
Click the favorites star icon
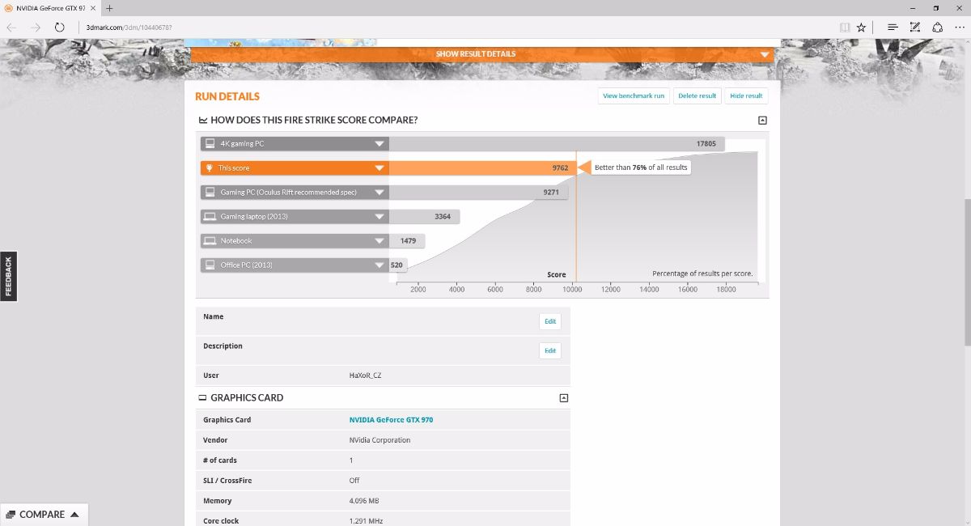click(x=861, y=28)
